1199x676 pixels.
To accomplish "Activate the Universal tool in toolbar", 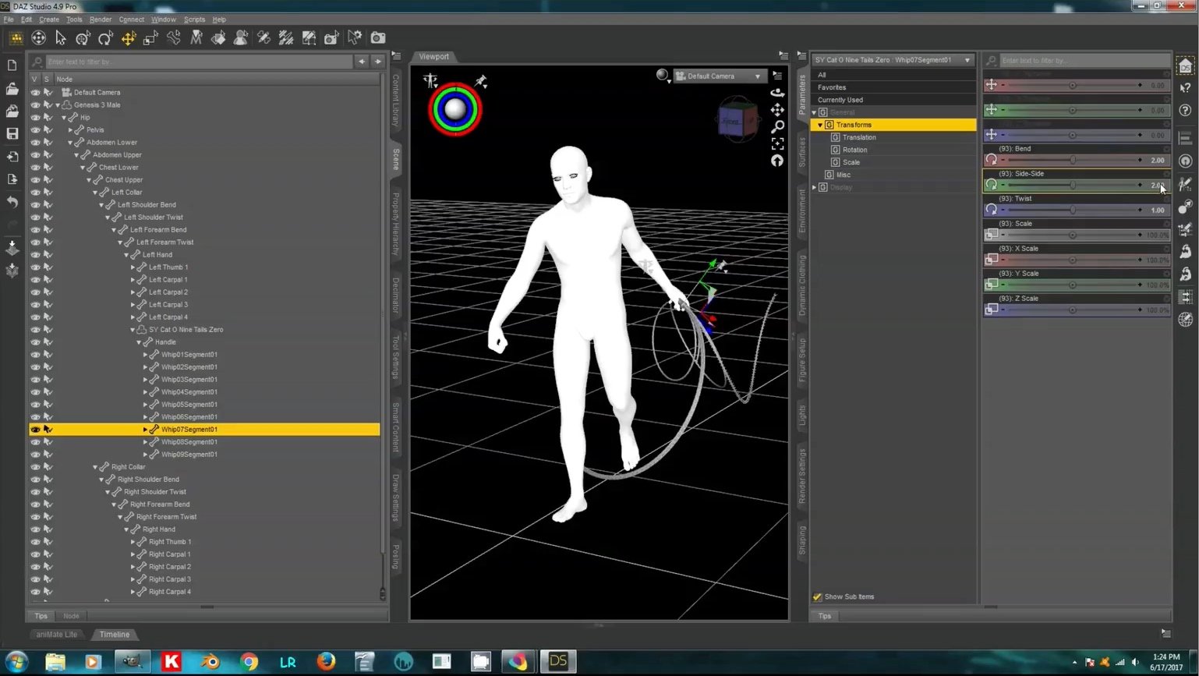I will click(x=83, y=37).
